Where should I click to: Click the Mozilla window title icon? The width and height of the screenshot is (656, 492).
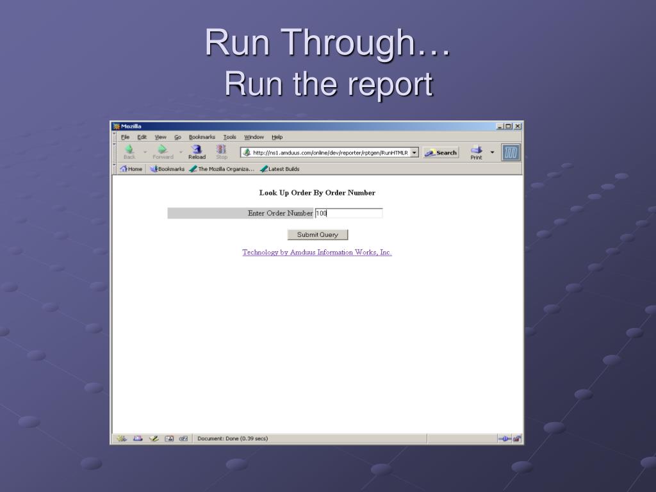point(117,126)
